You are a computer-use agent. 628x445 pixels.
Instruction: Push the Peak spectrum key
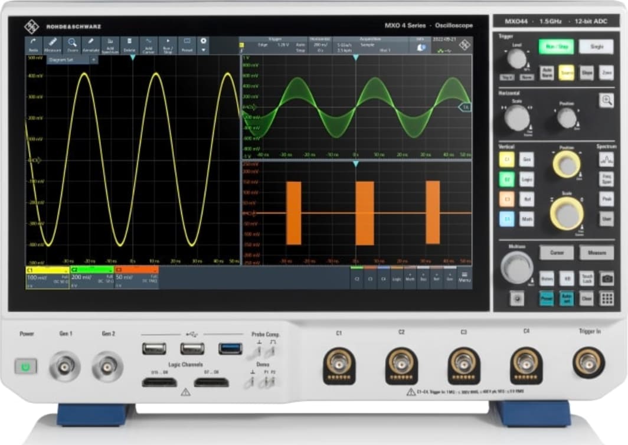click(606, 199)
